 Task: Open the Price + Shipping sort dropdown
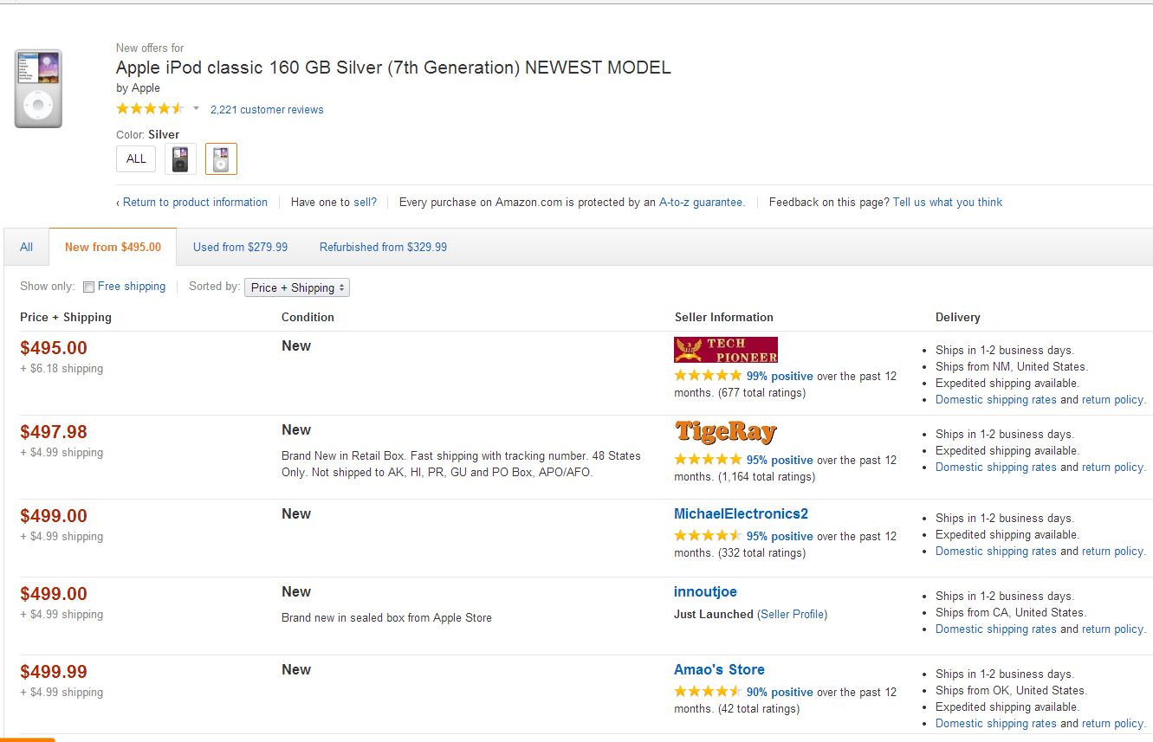pyautogui.click(x=297, y=287)
